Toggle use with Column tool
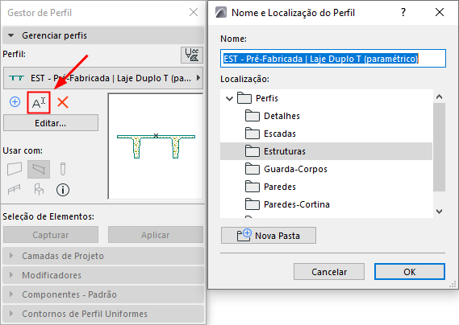459x325 pixels. click(x=63, y=169)
